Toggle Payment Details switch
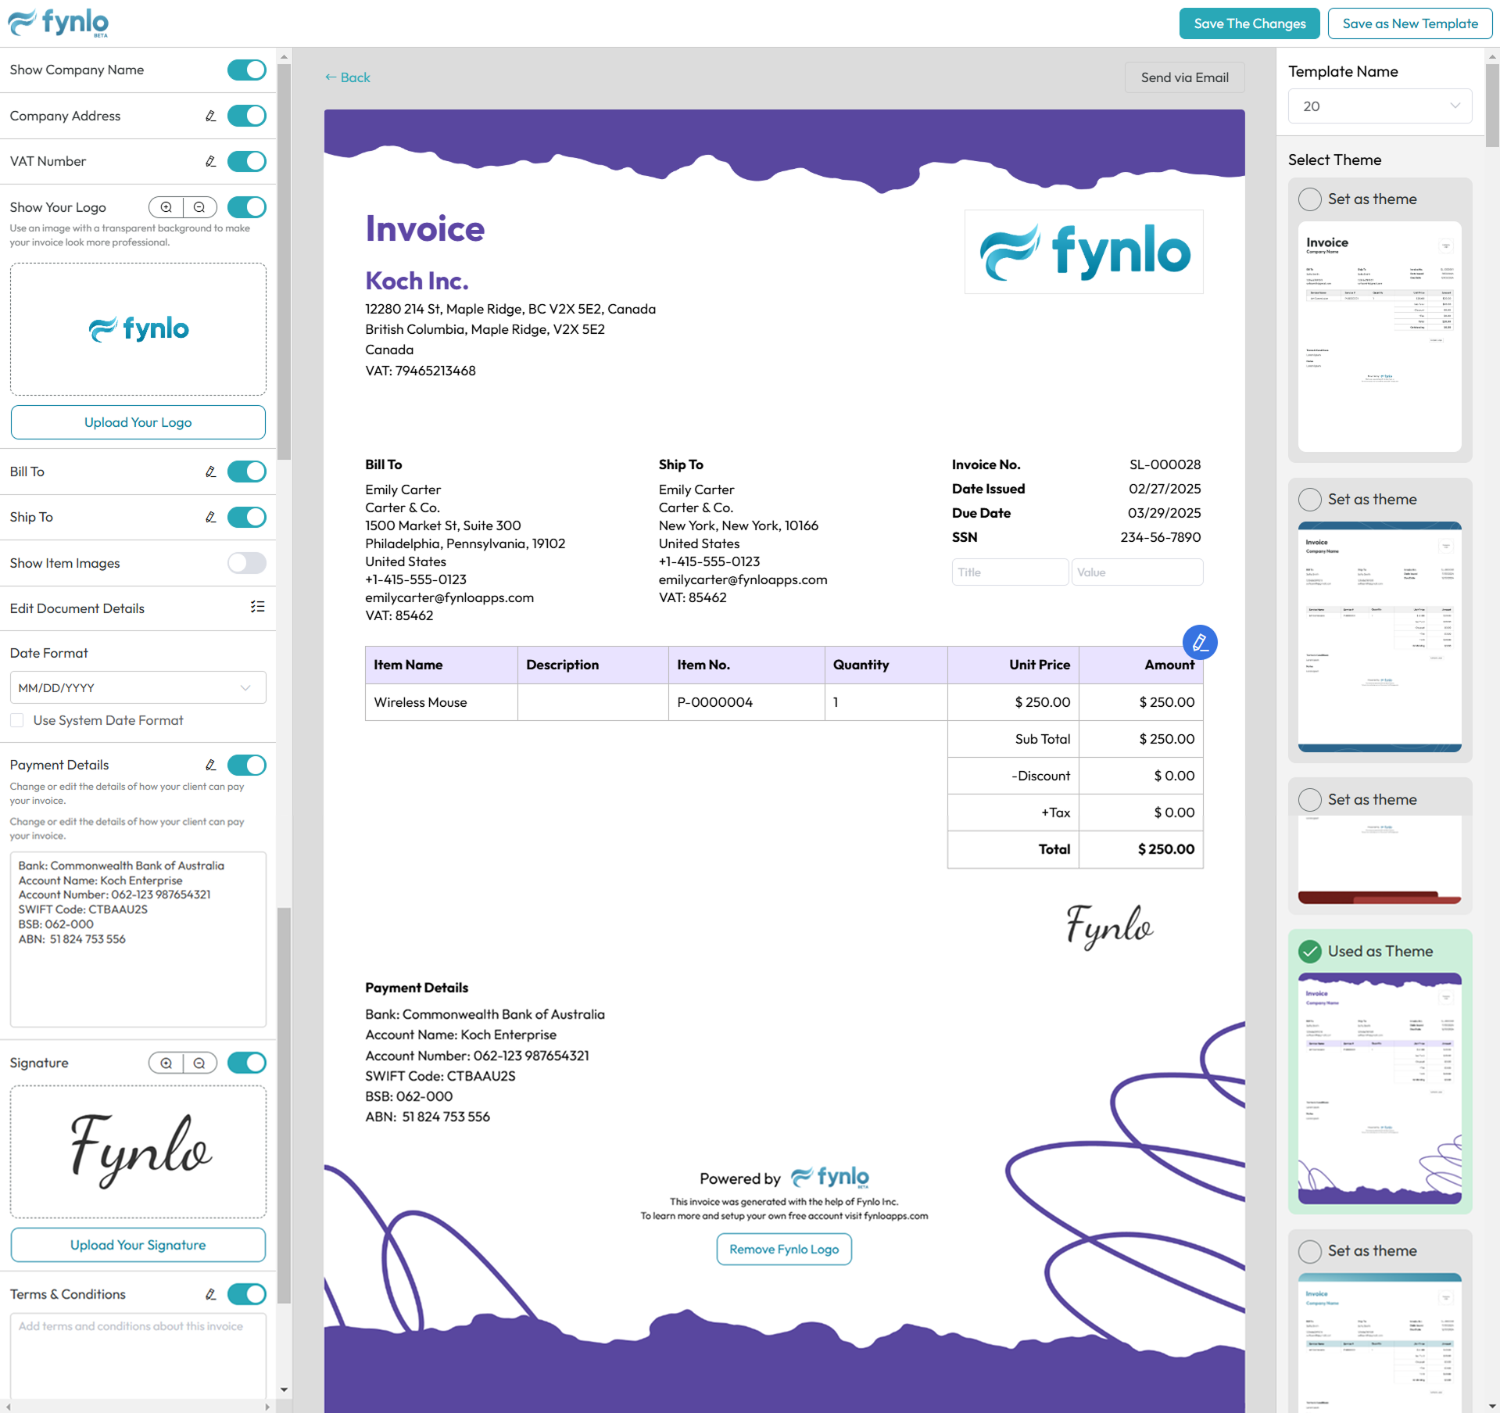The width and height of the screenshot is (1500, 1413). tap(247, 765)
